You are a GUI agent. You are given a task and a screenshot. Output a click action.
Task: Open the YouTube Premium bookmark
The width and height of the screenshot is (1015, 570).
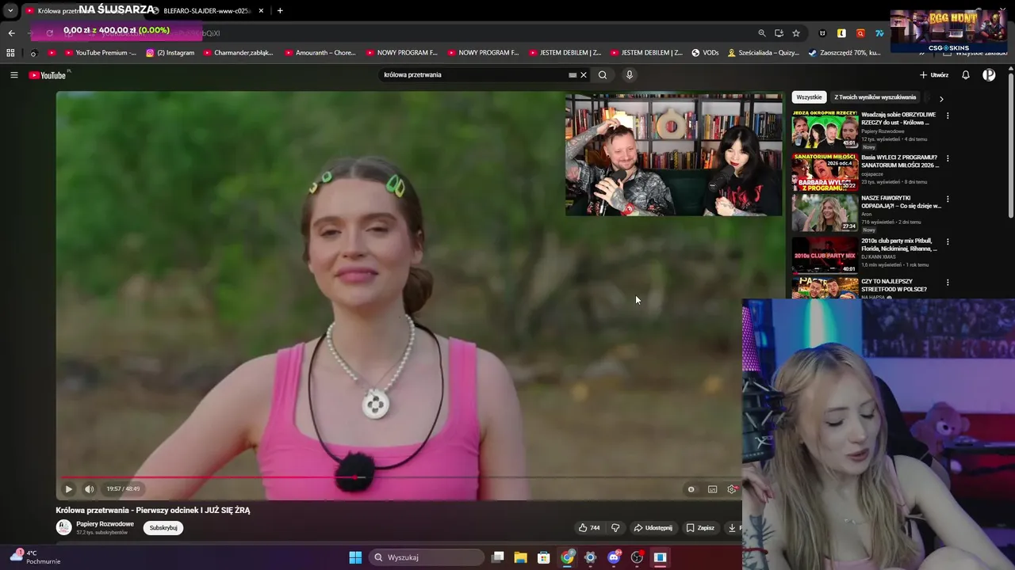[x=101, y=53]
